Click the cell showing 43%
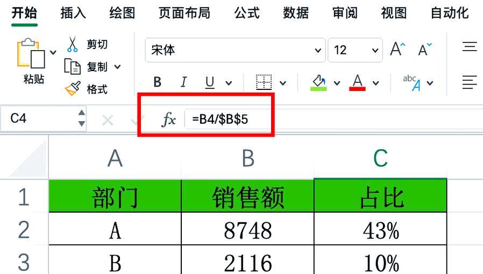The height and width of the screenshot is (274, 483). pyautogui.click(x=380, y=229)
